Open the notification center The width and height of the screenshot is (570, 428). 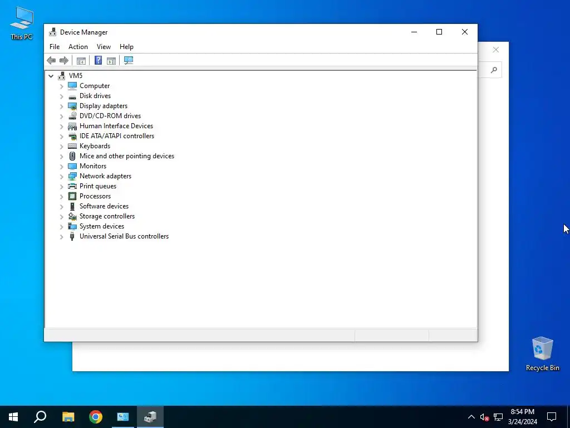[x=552, y=417]
